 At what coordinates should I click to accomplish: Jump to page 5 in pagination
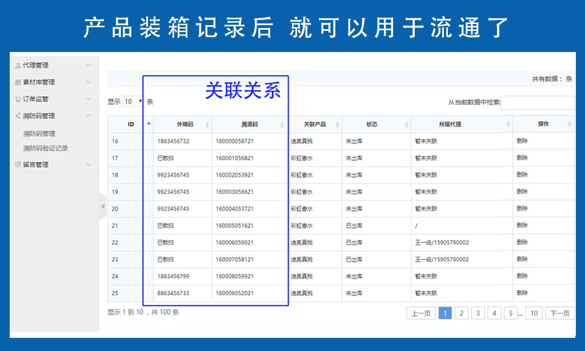(510, 313)
